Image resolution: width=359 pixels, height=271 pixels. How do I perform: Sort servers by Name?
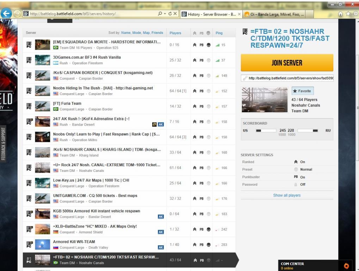tap(126, 32)
